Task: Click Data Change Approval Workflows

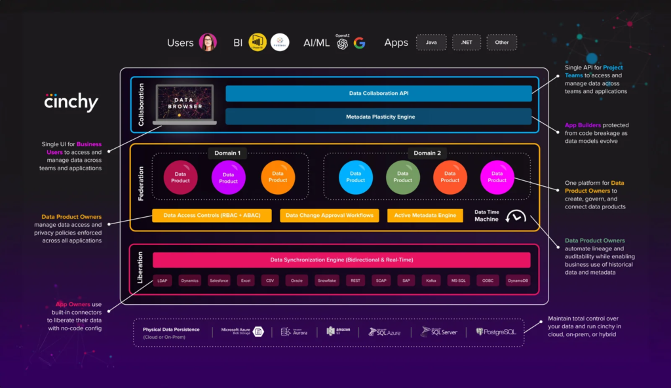Action: (330, 216)
